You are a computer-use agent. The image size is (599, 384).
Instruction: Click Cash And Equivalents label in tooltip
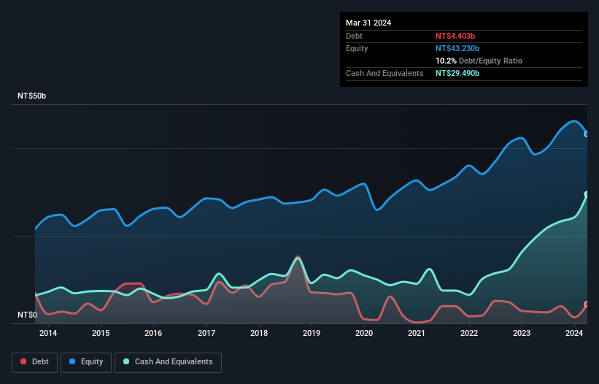(384, 73)
